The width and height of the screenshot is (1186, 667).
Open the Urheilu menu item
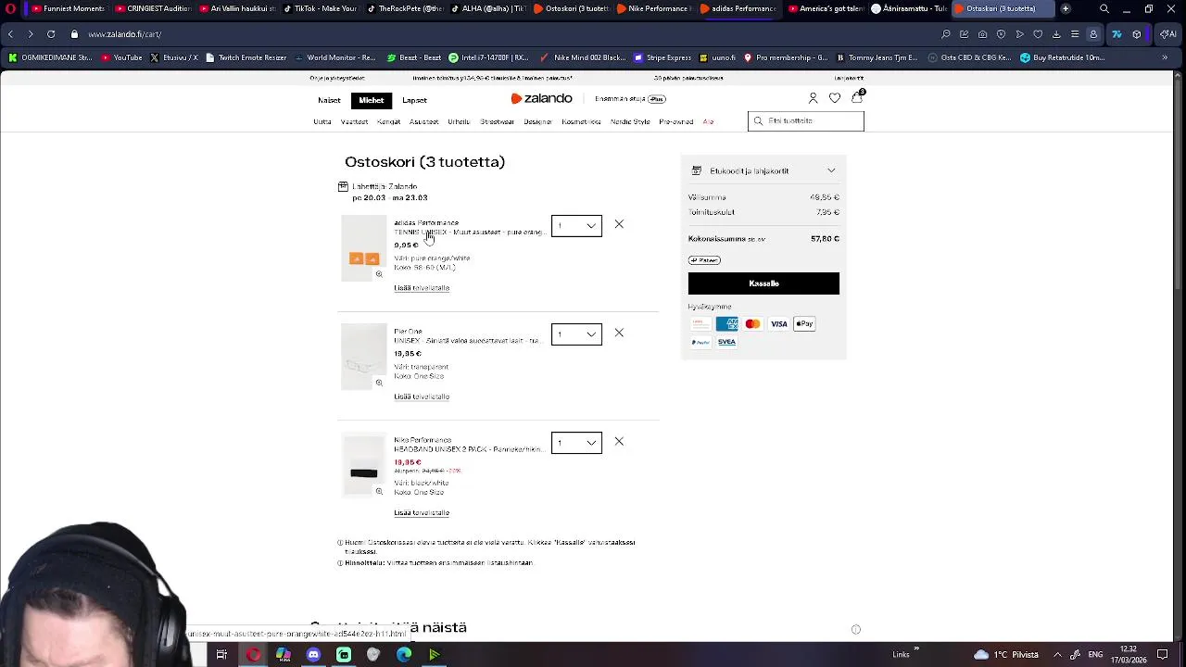pyautogui.click(x=459, y=121)
